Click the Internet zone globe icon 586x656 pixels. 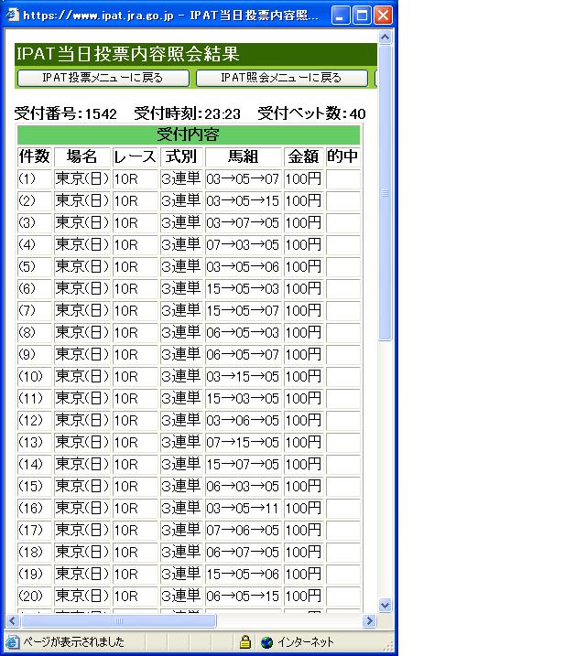coord(266,642)
